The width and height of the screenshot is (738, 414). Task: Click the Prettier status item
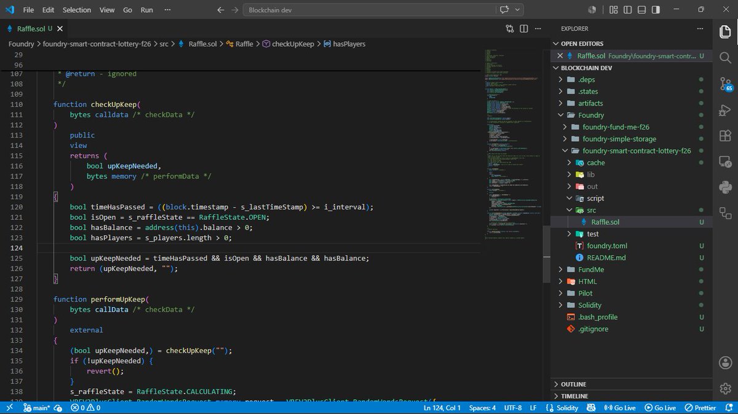(x=700, y=408)
